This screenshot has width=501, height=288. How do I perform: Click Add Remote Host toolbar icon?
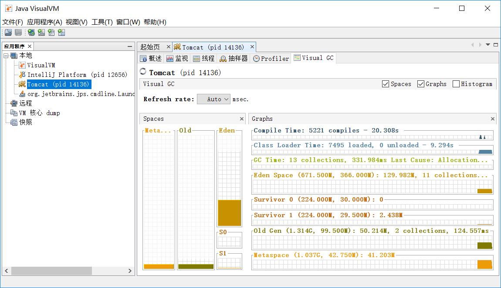point(31,33)
